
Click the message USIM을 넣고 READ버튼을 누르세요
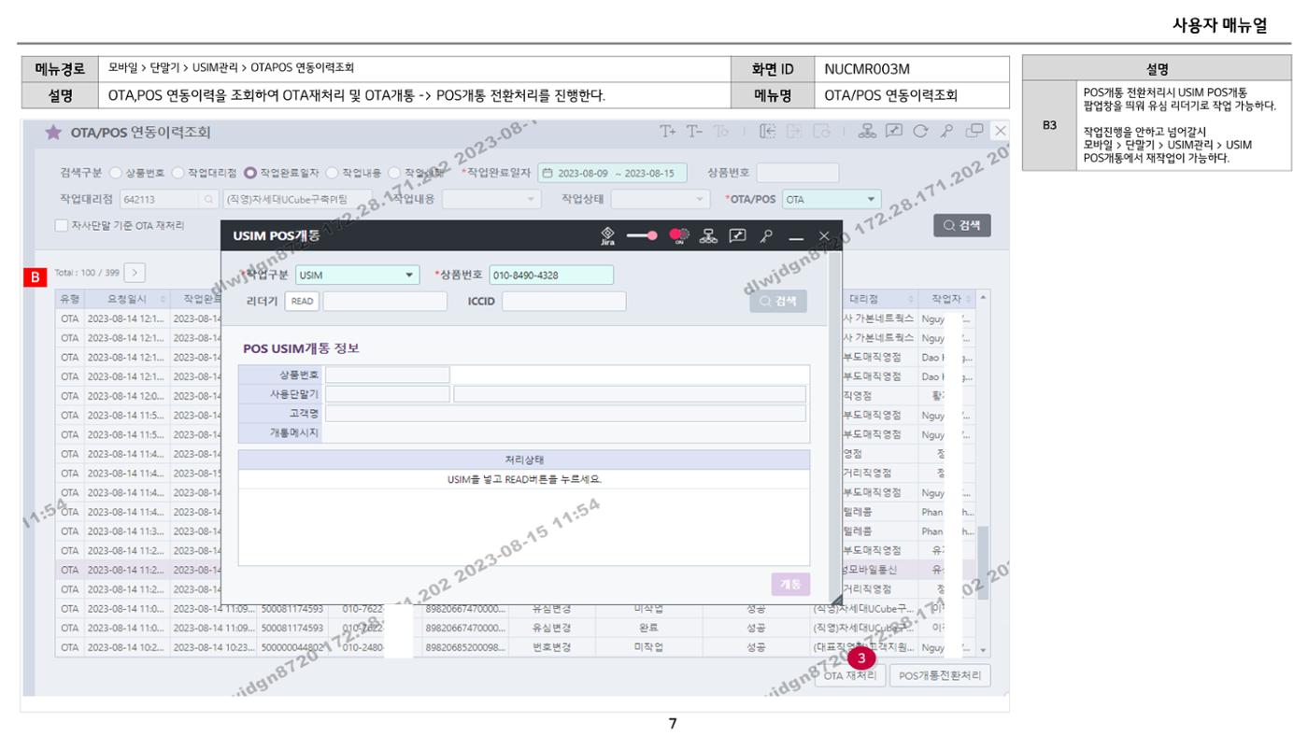(524, 479)
